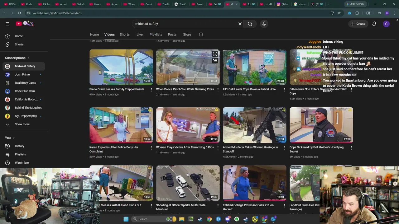Open Entitled College Professor Calls 911 thumbnail
399x224 pixels.
(255, 183)
